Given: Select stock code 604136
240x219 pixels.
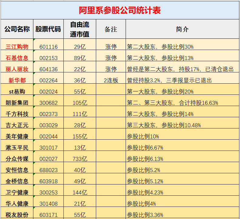Looking at the screenshot, I should (x=48, y=67).
